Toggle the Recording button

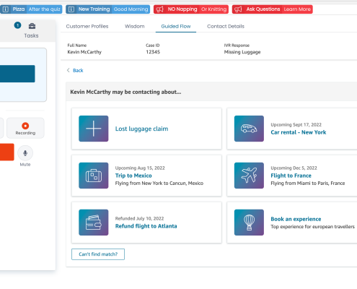25,128
